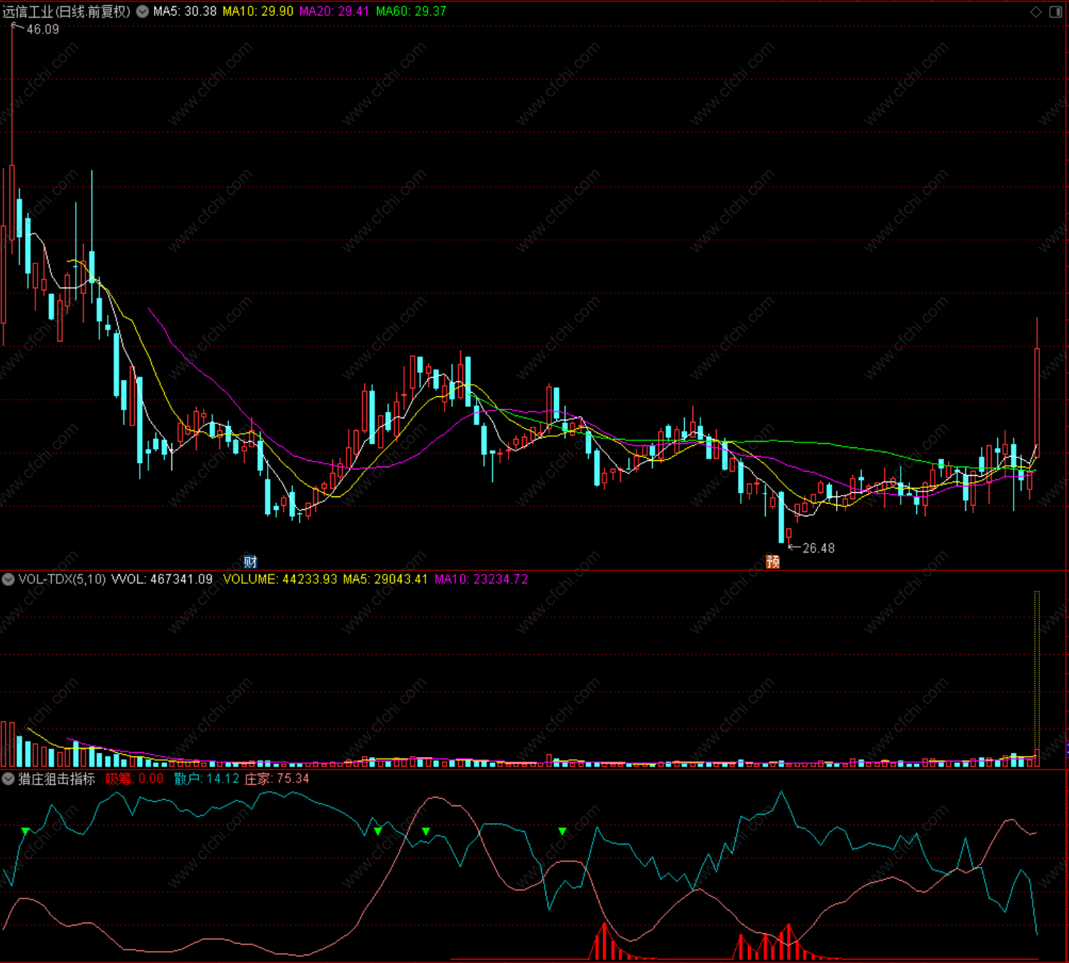Click the MA10: 29.90 label in main chart
The image size is (1069, 963).
(x=258, y=11)
